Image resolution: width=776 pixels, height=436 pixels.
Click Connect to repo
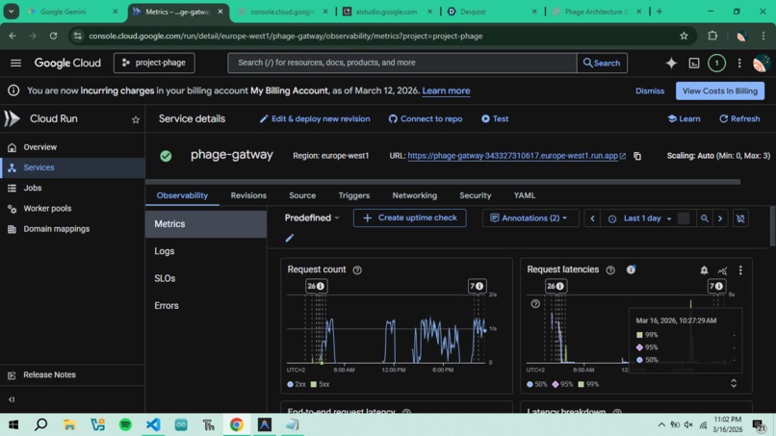426,118
